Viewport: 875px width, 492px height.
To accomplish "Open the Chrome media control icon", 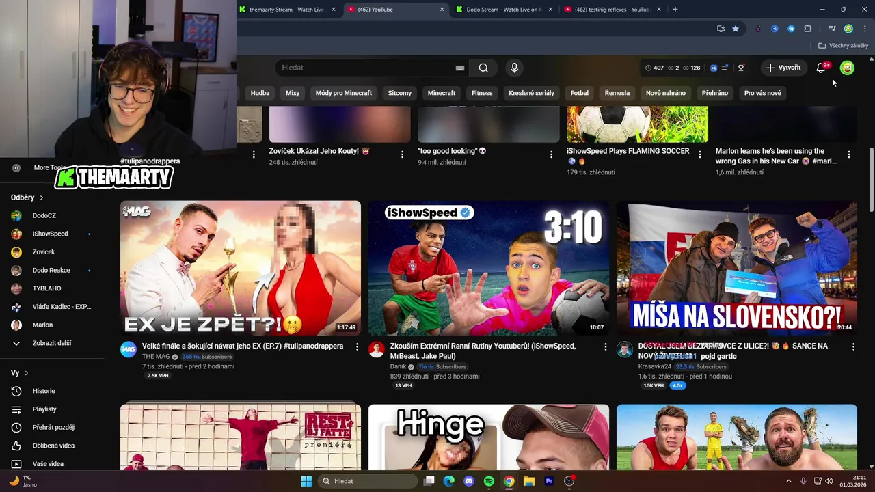I will coord(832,29).
